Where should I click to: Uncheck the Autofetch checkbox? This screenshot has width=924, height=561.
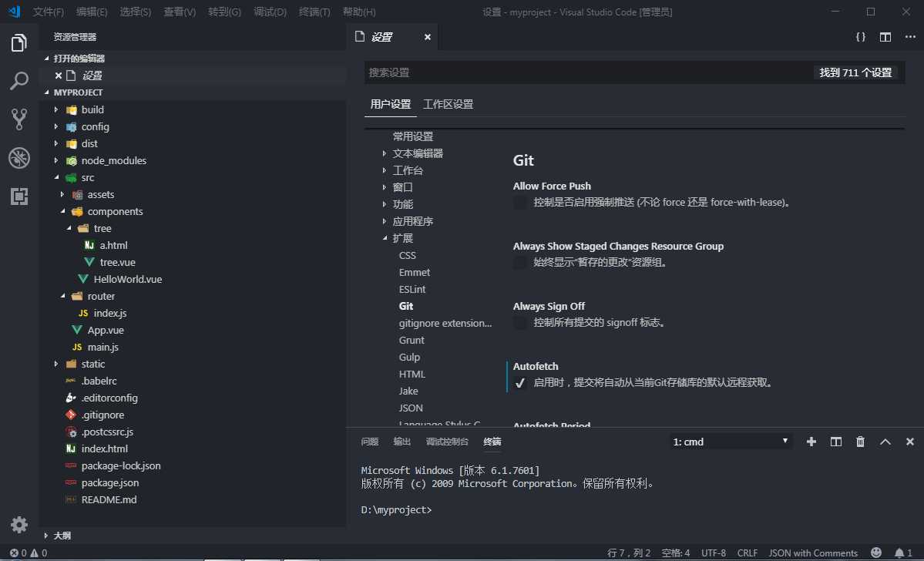(x=519, y=383)
